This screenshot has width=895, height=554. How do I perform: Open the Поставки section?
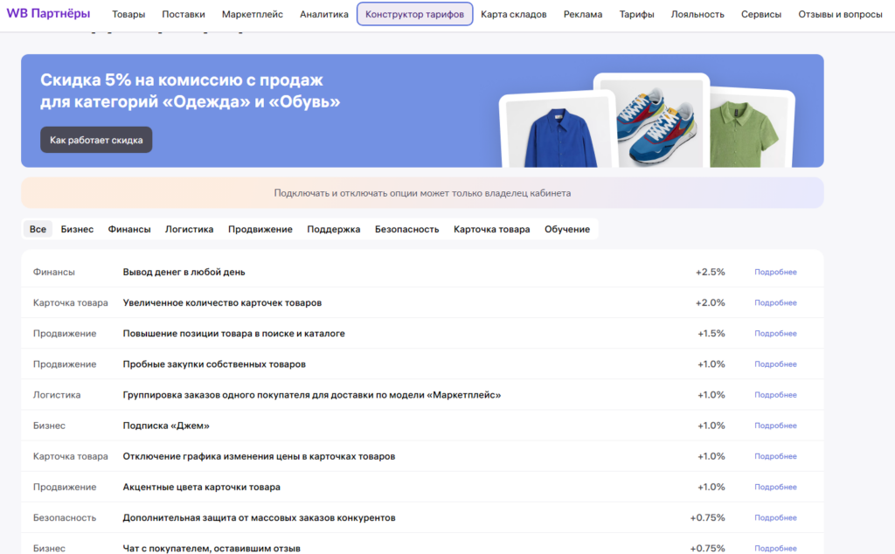(183, 14)
